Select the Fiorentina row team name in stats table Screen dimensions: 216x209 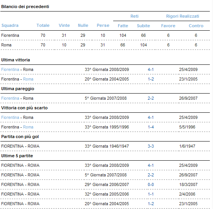pos(10,36)
